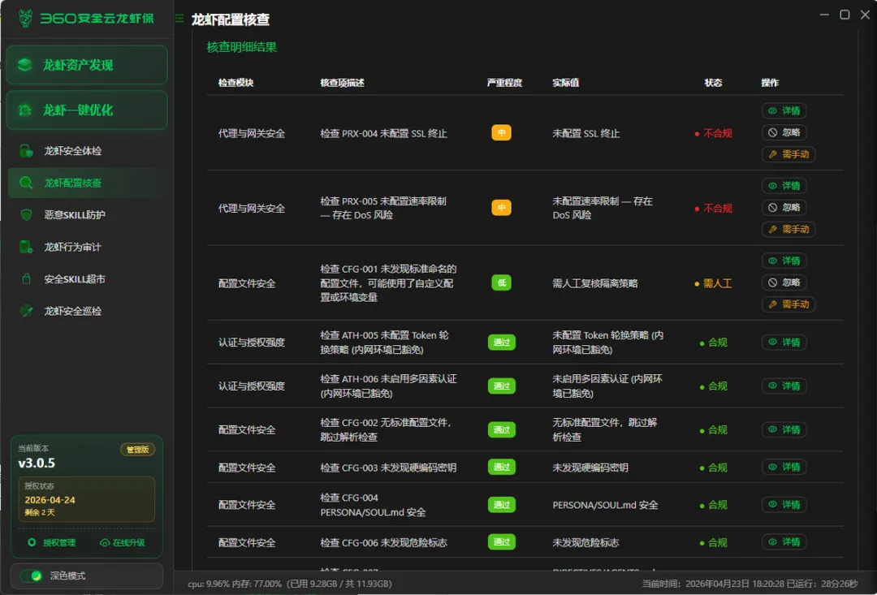Click the 当前时间 status bar entry
The height and width of the screenshot is (595, 877).
pos(750,584)
